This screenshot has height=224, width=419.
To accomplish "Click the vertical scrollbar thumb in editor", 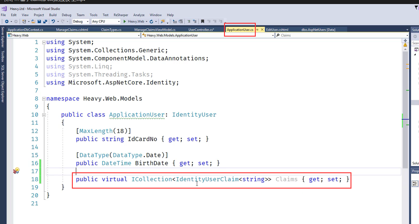I will (x=405, y=109).
